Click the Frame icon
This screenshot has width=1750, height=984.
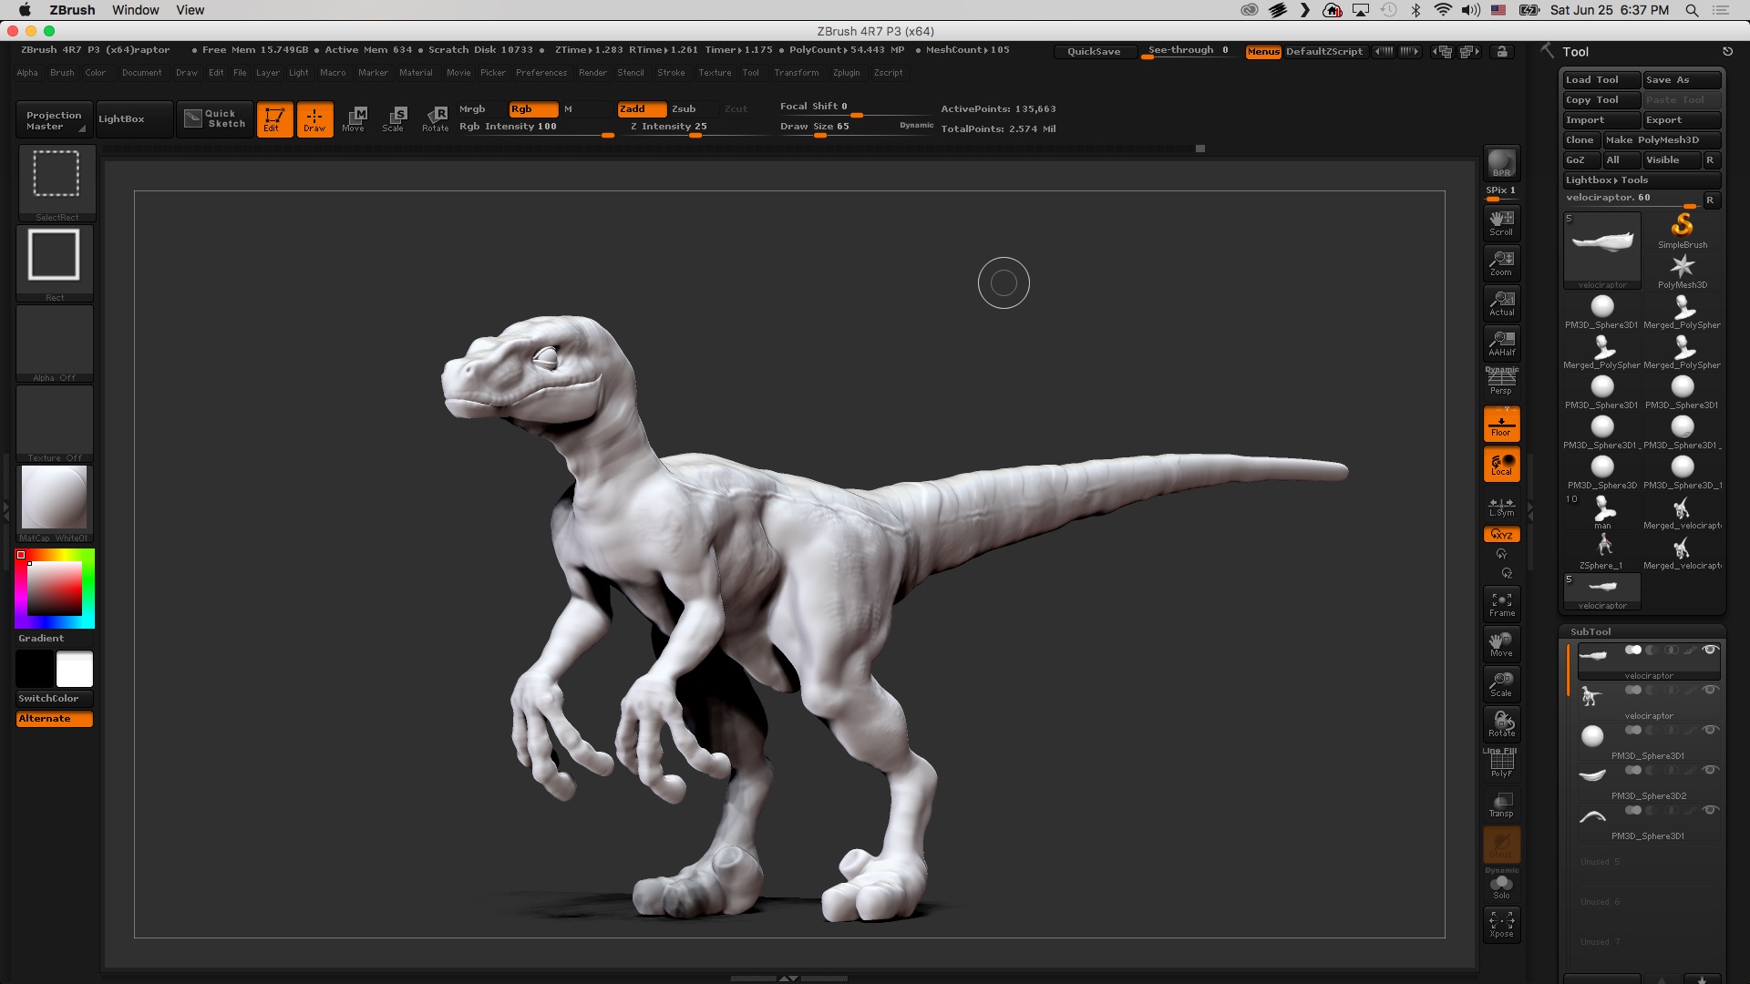click(1501, 603)
